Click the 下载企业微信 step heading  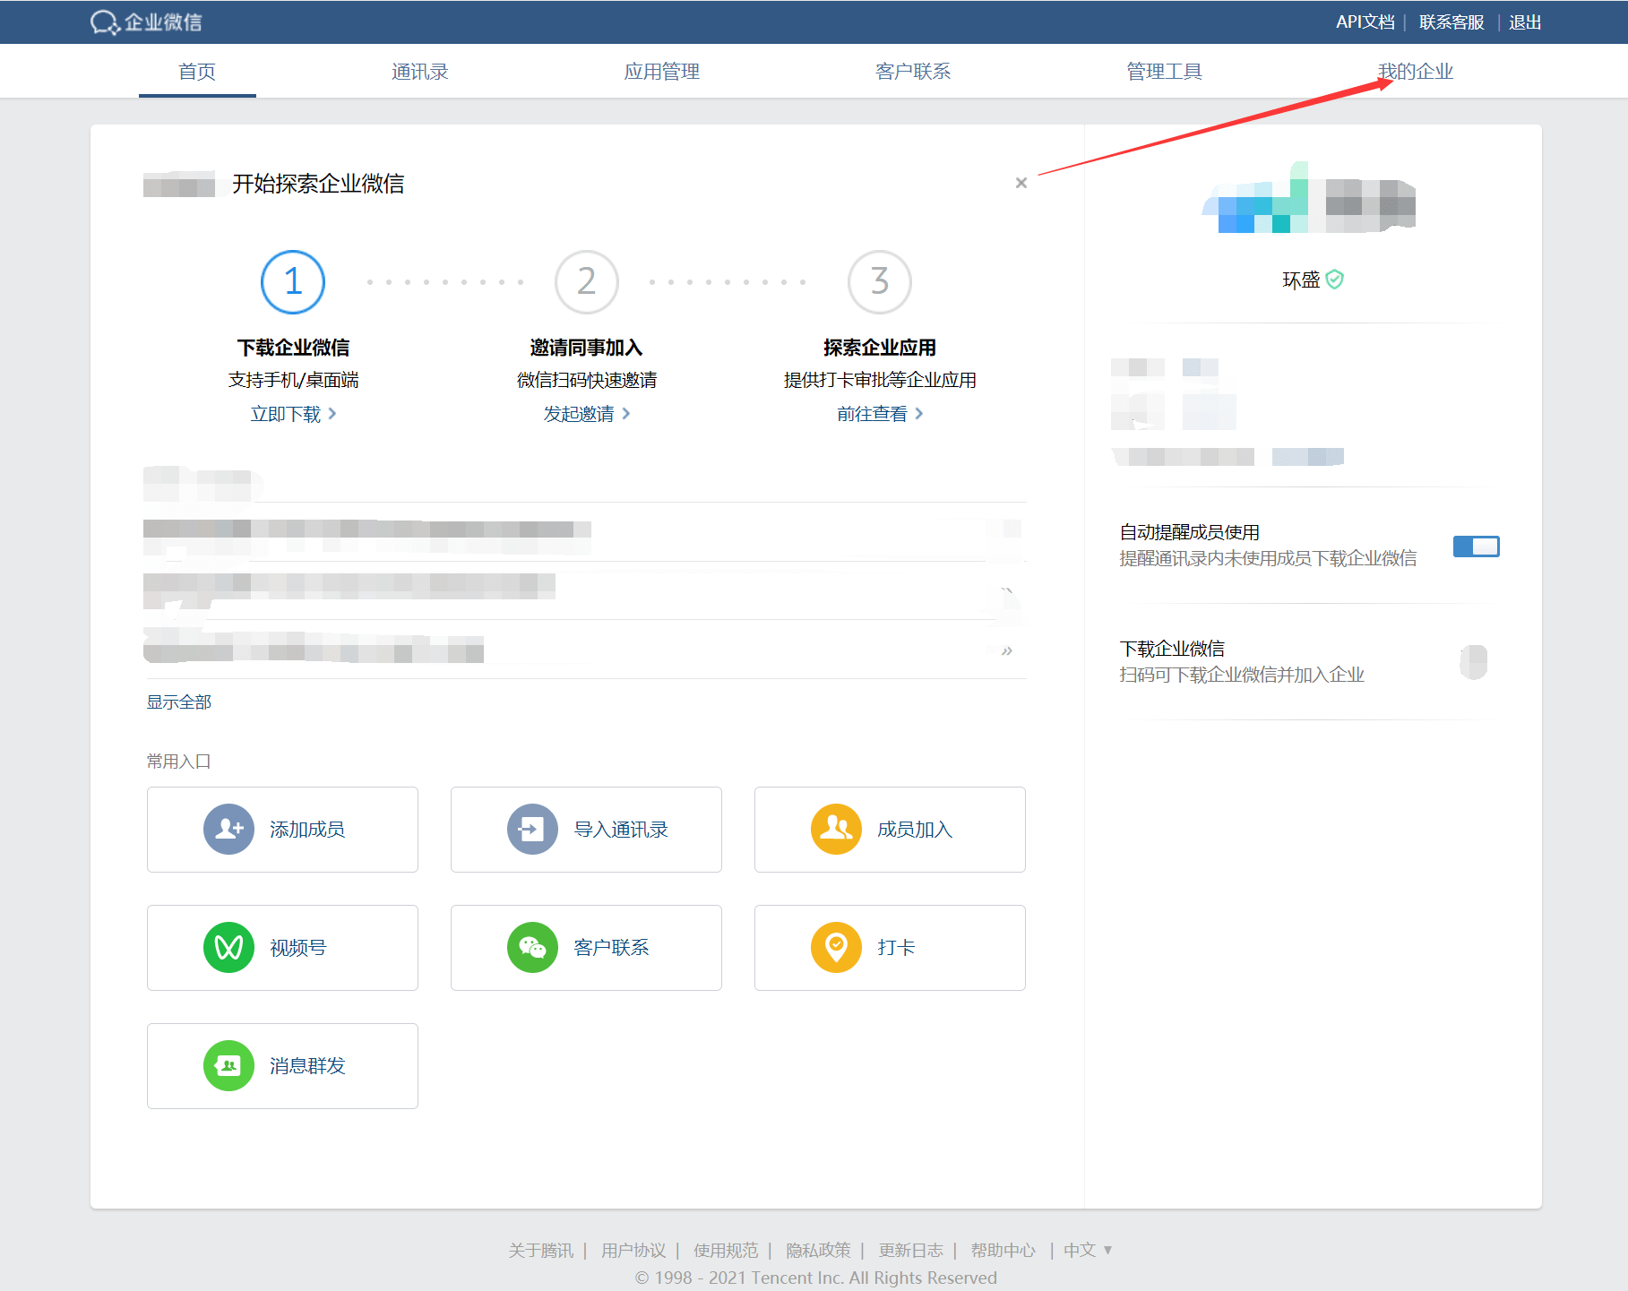[293, 348]
